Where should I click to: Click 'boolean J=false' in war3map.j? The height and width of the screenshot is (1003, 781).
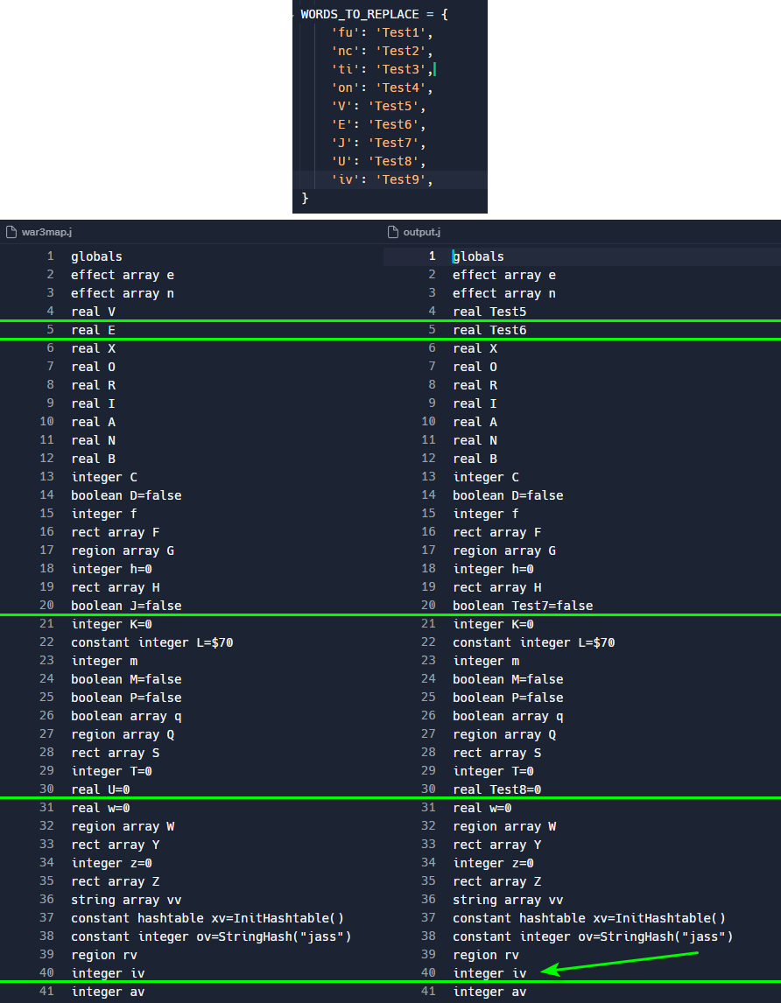click(126, 605)
